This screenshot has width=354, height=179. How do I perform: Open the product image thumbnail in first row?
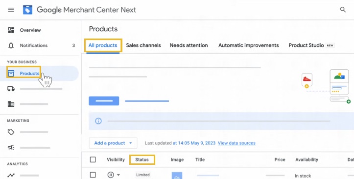click(x=177, y=176)
